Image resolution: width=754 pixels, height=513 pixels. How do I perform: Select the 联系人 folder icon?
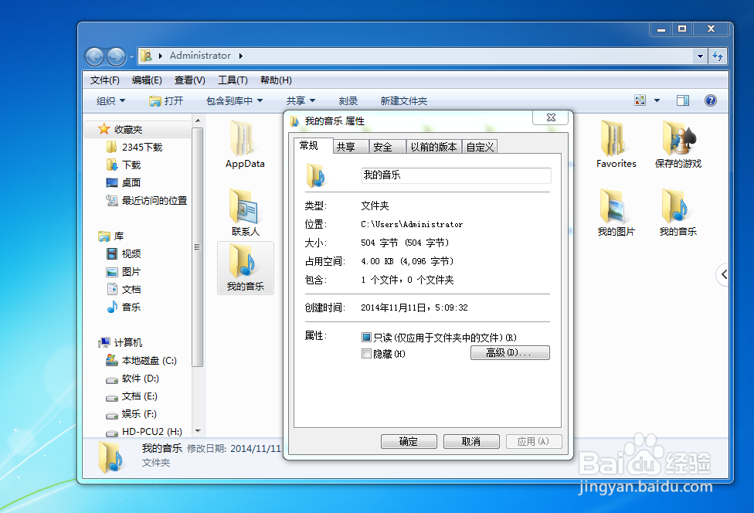click(x=245, y=212)
